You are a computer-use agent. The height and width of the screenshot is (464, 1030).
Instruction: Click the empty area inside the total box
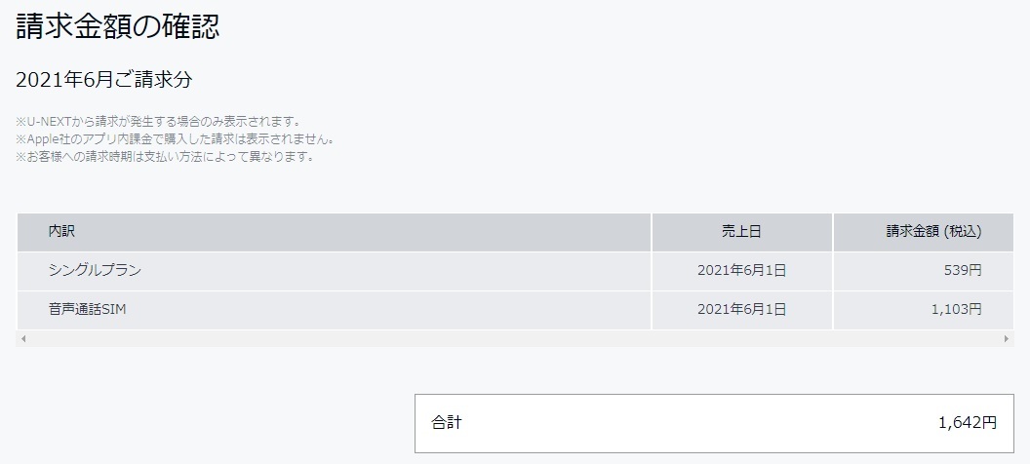point(702,423)
